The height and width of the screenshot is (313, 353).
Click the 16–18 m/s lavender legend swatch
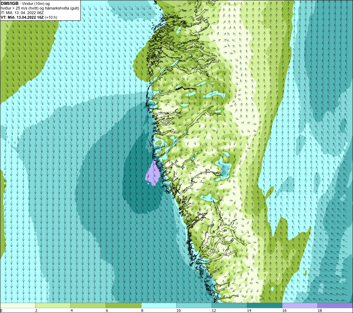click(x=300, y=306)
